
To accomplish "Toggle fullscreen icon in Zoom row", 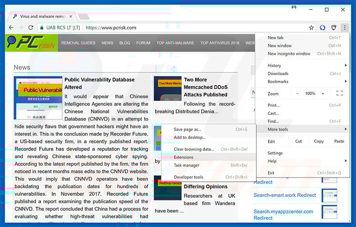I will pos(339,93).
